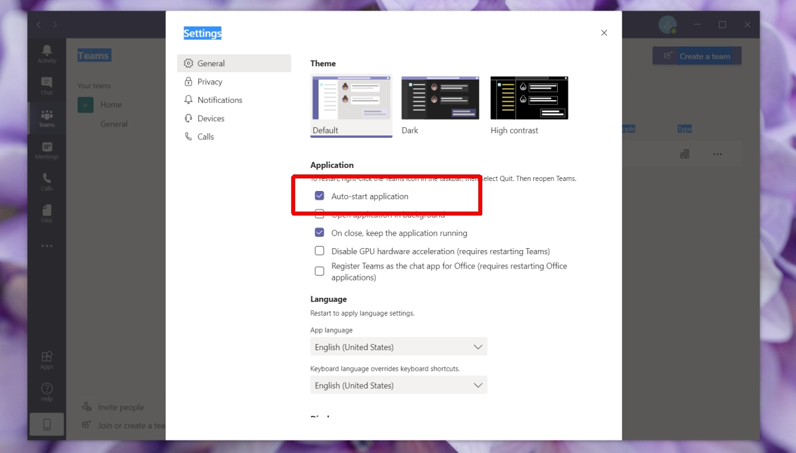
Task: Close the Settings dialog
Action: point(604,33)
